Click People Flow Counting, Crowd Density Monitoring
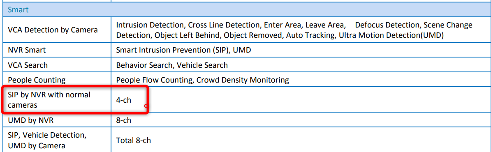 202,80
